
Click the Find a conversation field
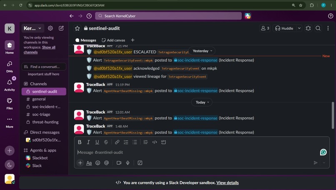pyautogui.click(x=44, y=67)
